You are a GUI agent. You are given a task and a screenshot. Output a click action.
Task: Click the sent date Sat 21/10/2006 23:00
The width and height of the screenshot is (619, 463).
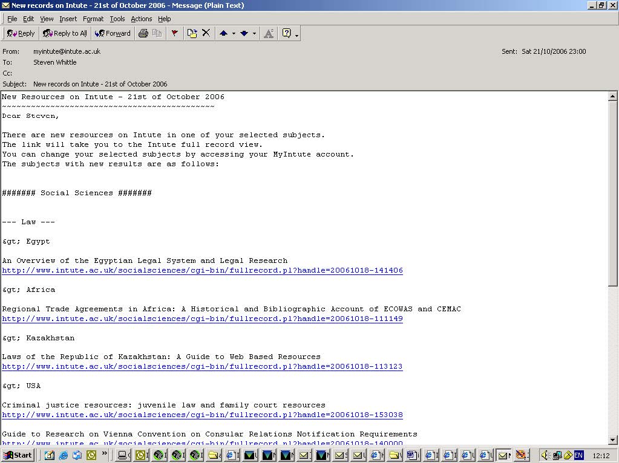554,51
